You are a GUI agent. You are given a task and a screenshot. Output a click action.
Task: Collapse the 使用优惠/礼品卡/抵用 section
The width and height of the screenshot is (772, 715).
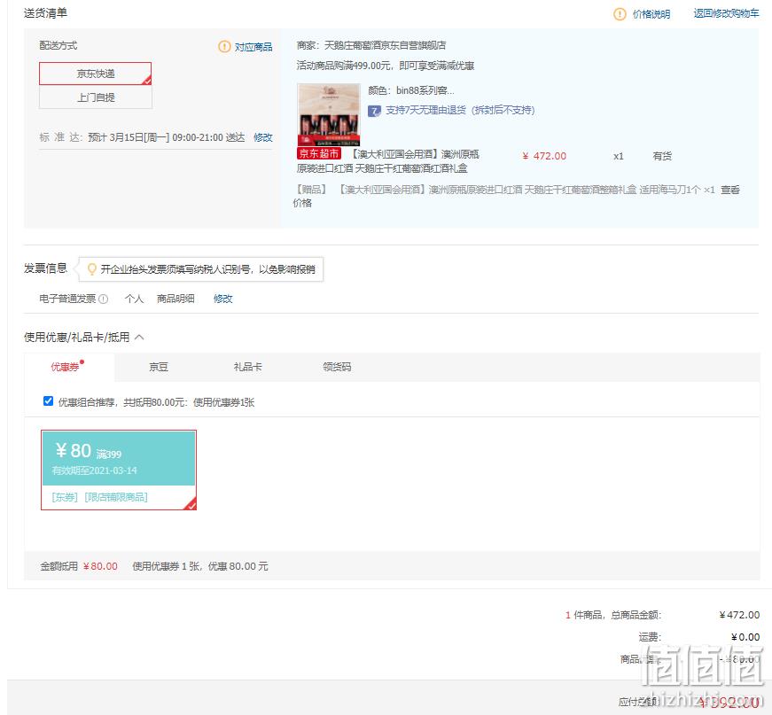coord(139,337)
